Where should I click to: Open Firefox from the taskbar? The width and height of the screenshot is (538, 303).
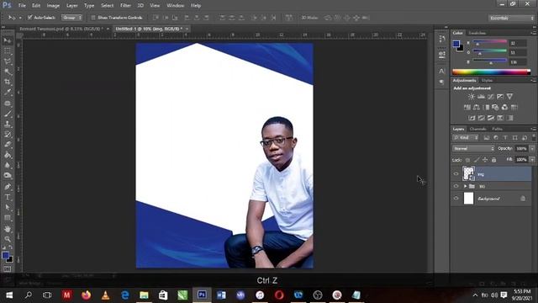tap(86, 295)
